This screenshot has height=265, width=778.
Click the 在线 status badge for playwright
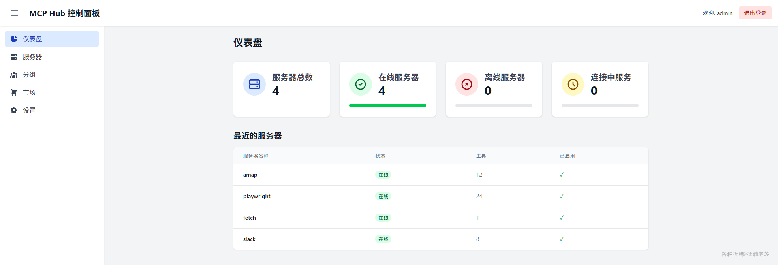coord(383,196)
